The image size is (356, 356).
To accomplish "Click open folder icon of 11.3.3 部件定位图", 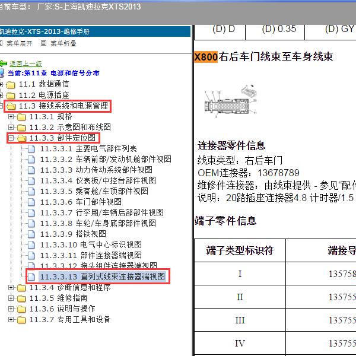I will [x=21, y=138].
